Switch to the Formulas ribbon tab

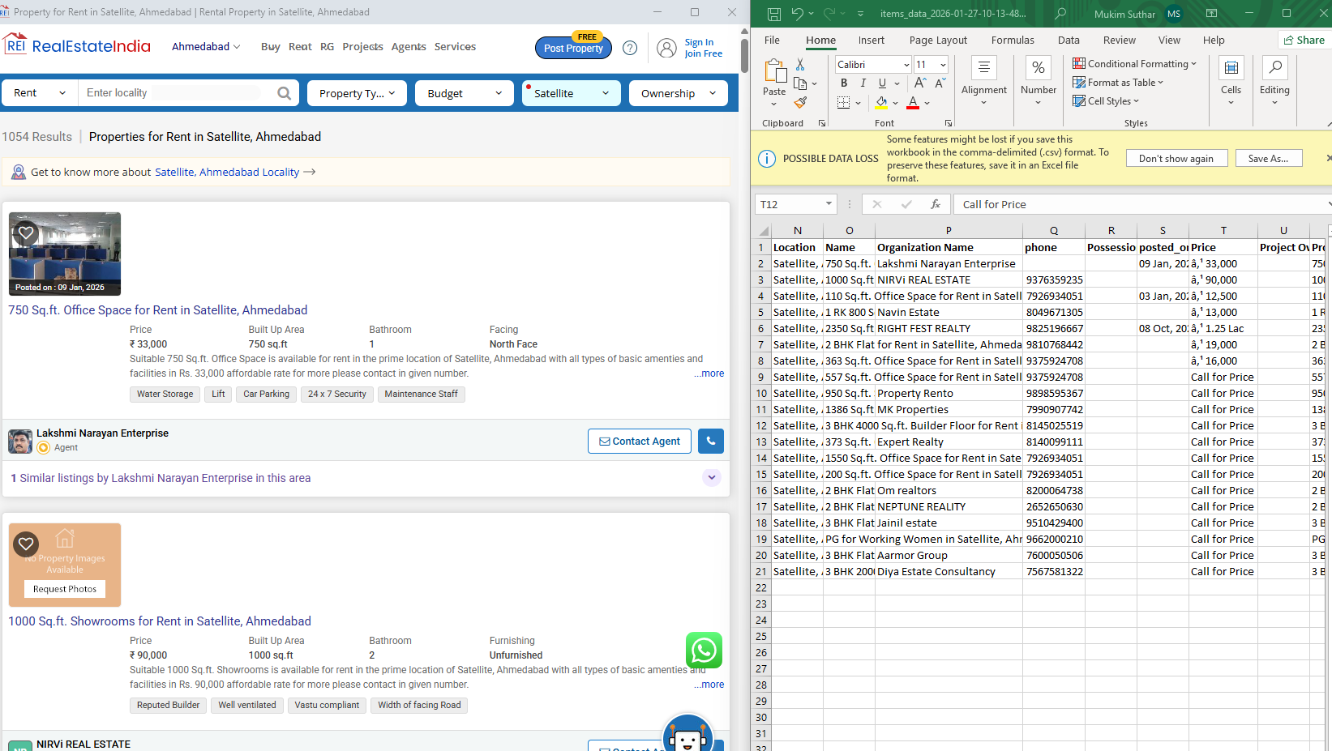tap(1013, 40)
